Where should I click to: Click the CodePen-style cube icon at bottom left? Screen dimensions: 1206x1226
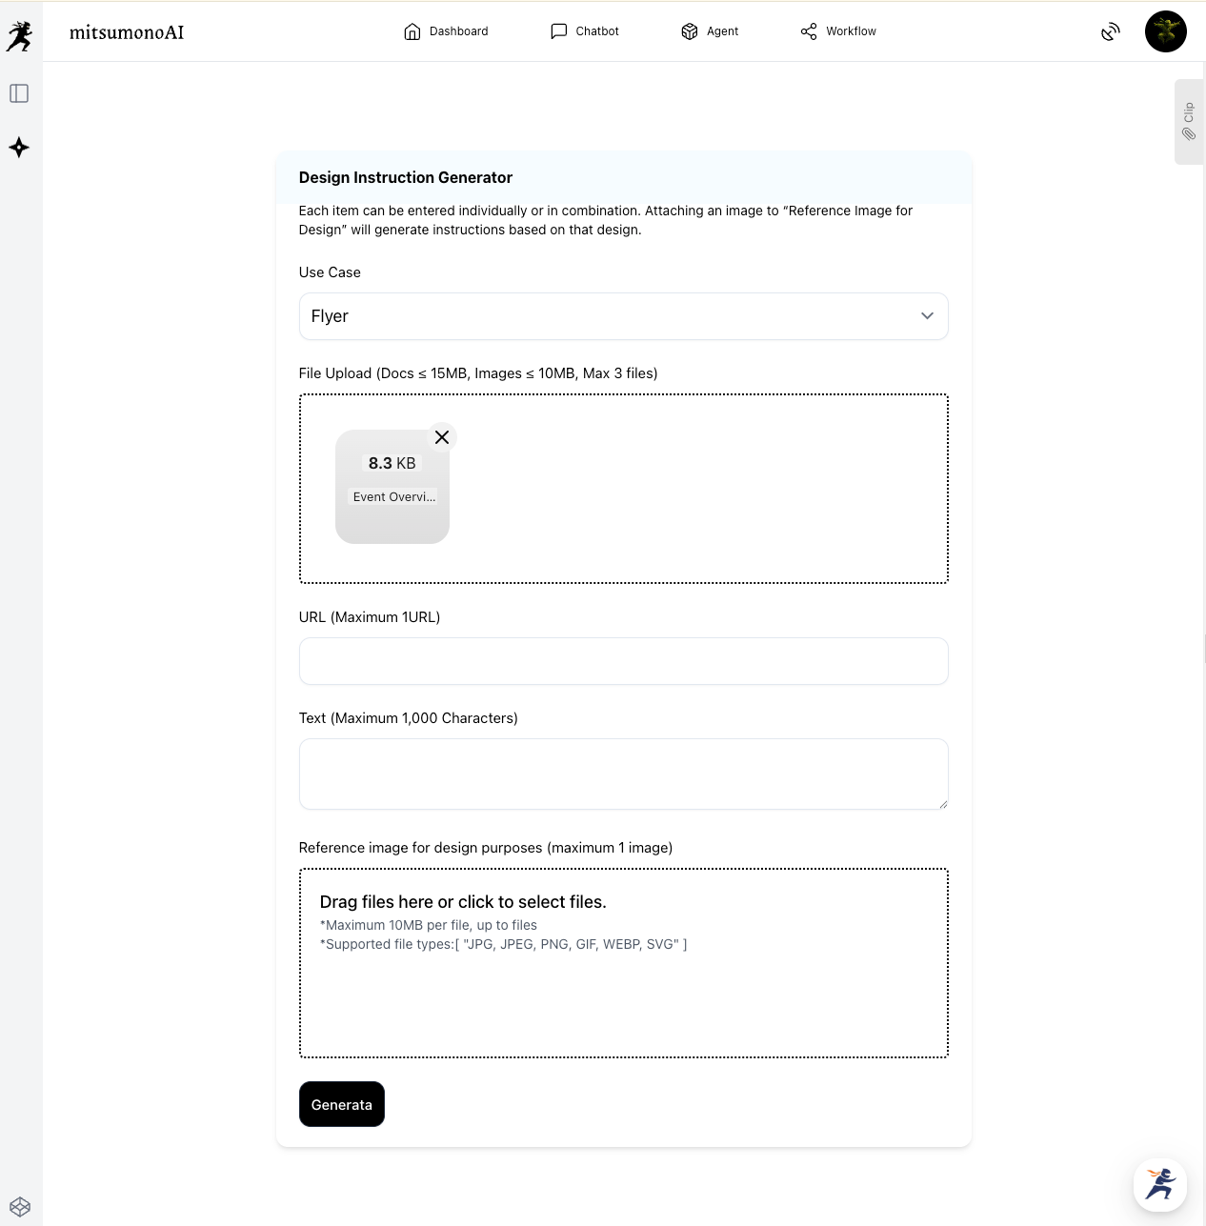pyautogui.click(x=19, y=1206)
